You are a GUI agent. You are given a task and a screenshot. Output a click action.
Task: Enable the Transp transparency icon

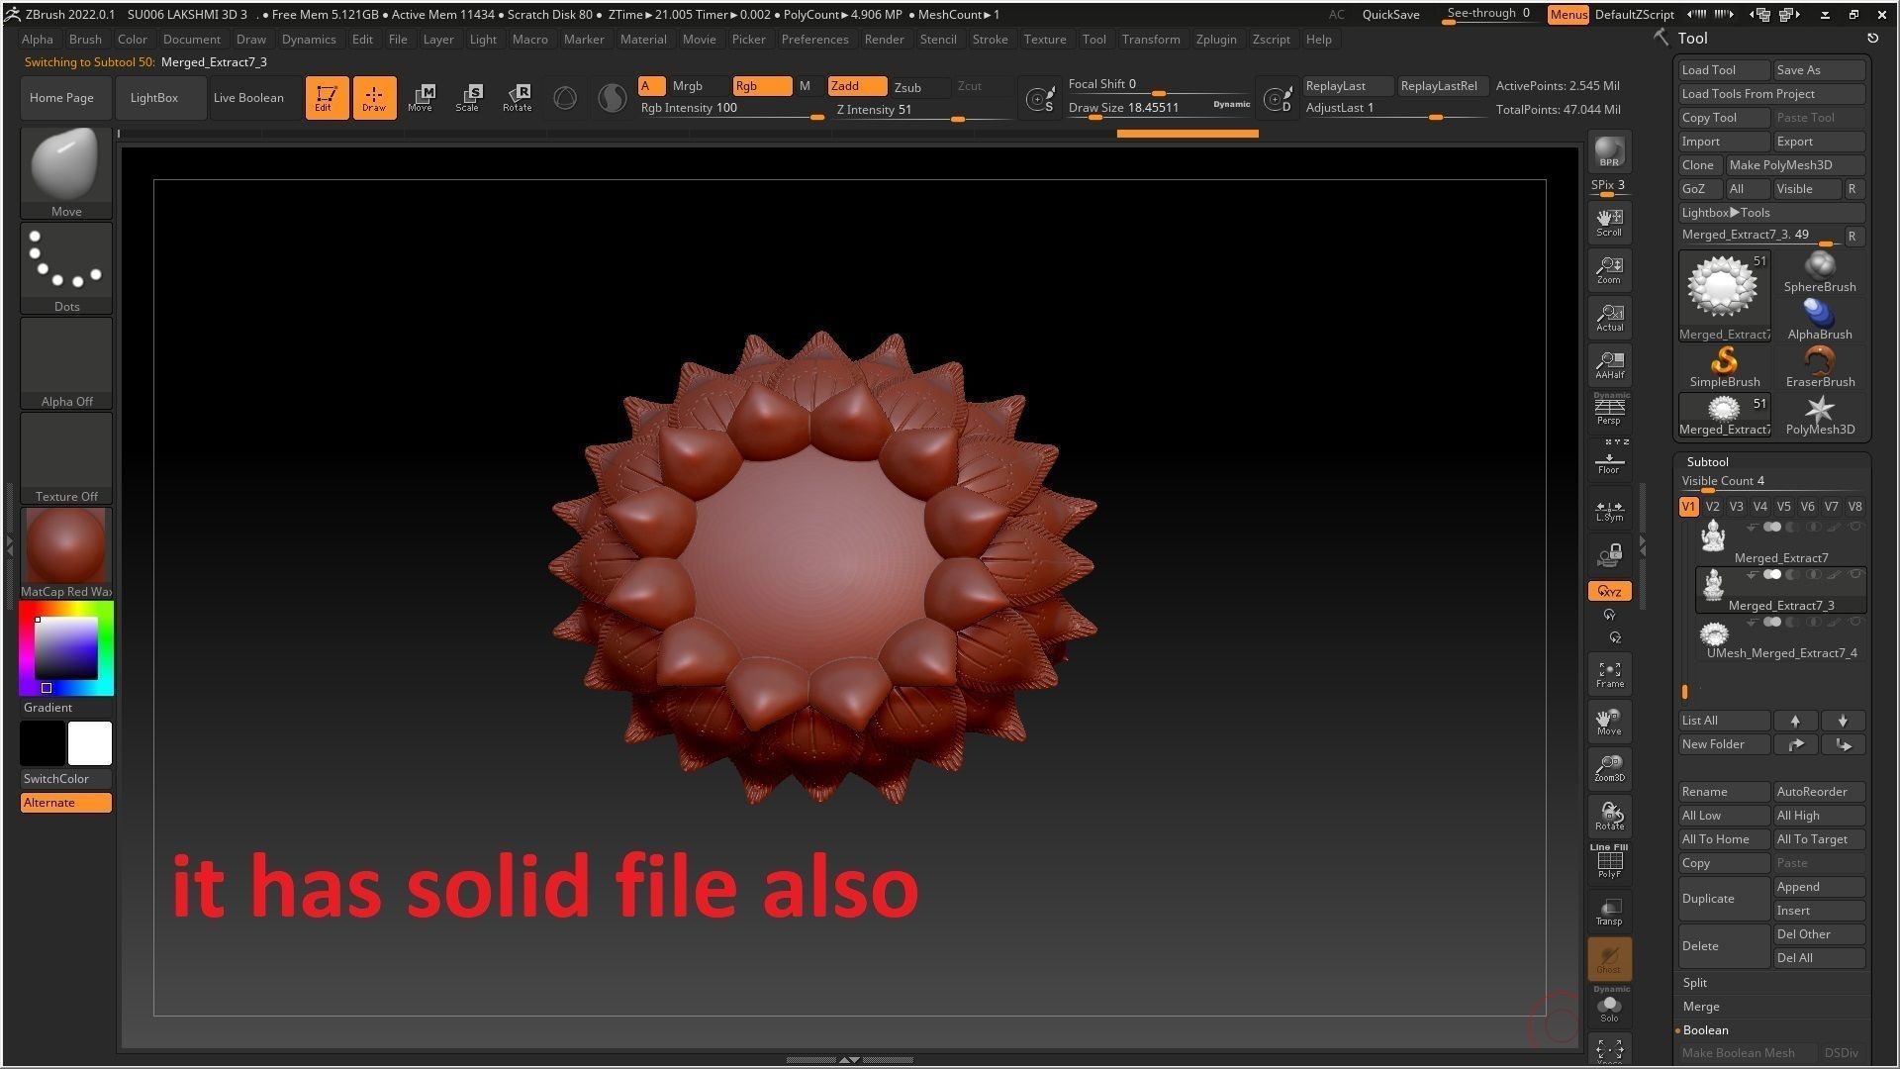(1609, 912)
